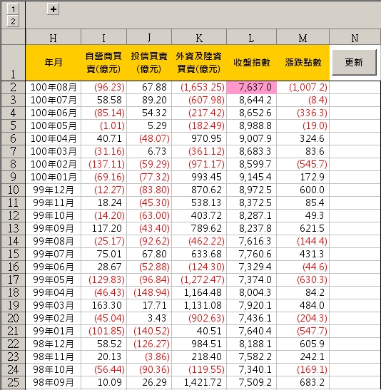Image resolution: width=381 pixels, height=390 pixels.
Task: Select cell 98年09月
Action: tap(53, 383)
